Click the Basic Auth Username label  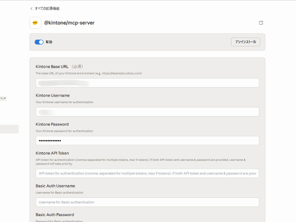point(55,186)
